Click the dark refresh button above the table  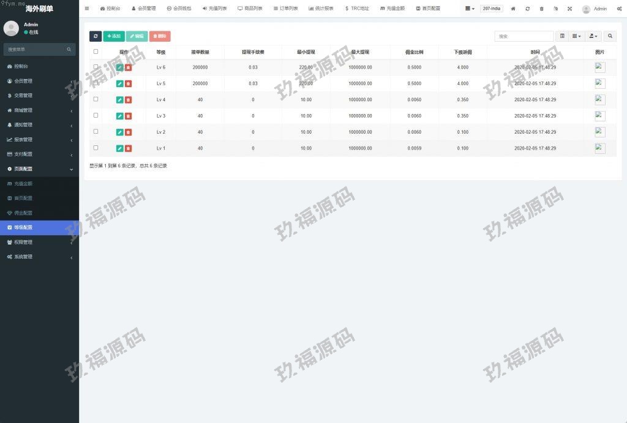pyautogui.click(x=96, y=36)
